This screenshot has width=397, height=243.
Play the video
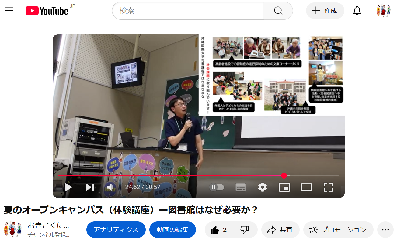69,187
